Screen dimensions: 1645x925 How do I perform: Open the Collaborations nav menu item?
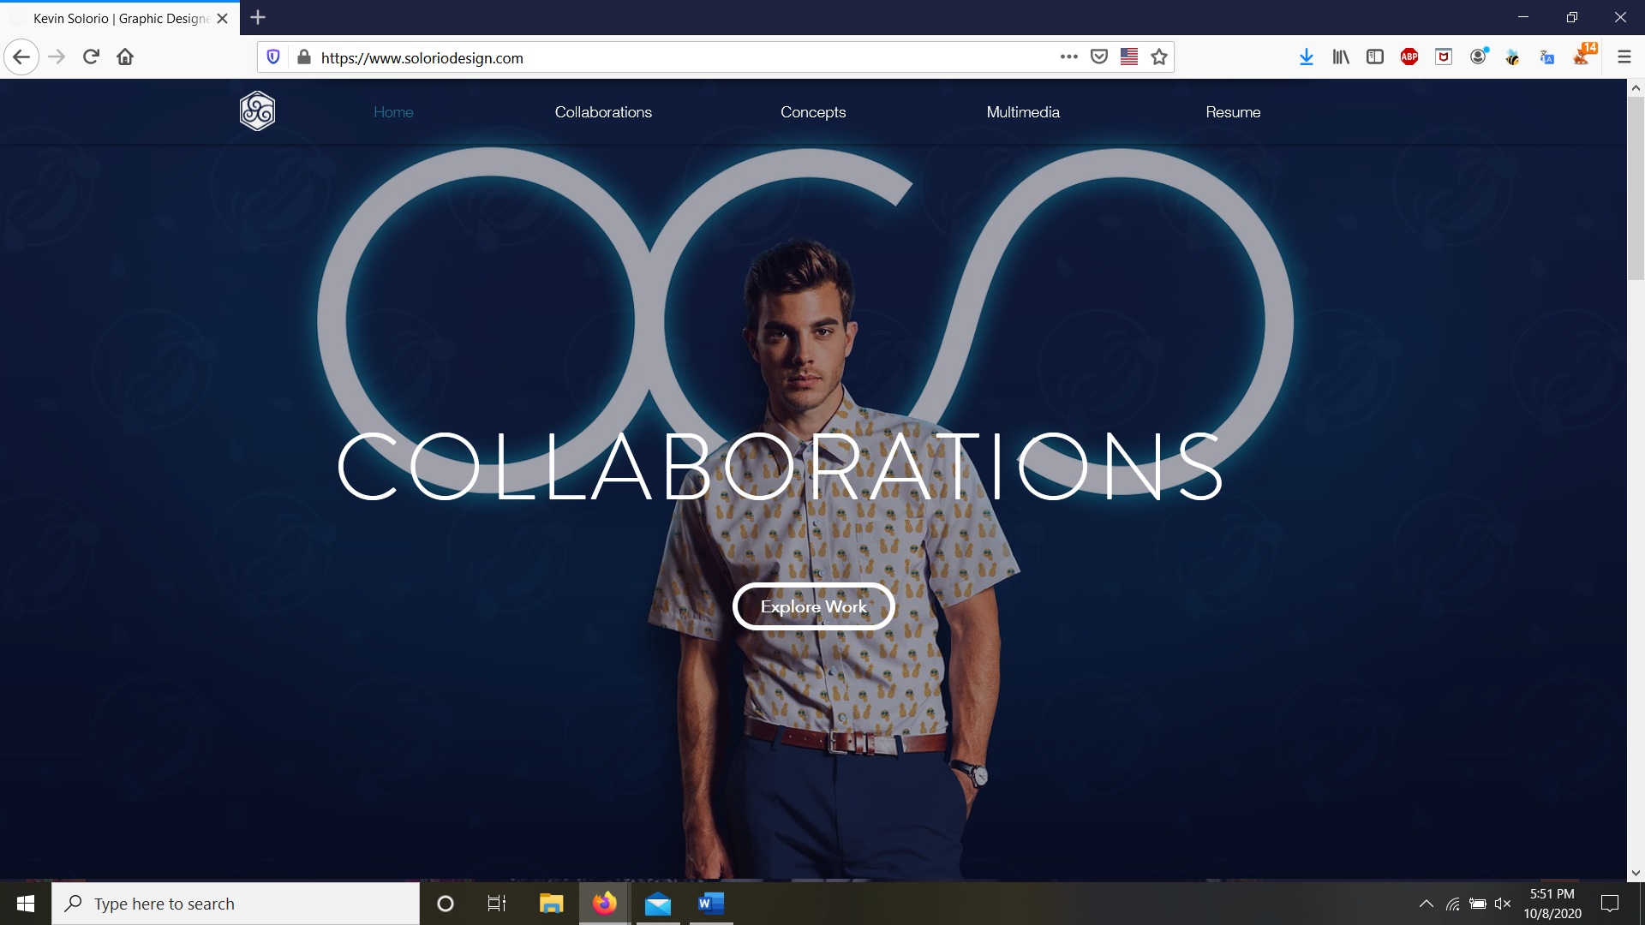point(603,112)
